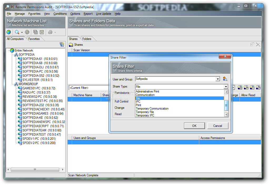Open the User and Group combo arrow
Viewport: 269px width, 185px height.
218,79
